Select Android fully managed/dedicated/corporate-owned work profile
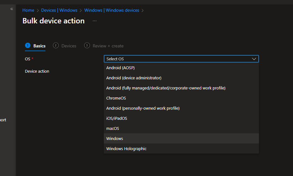 point(166,88)
